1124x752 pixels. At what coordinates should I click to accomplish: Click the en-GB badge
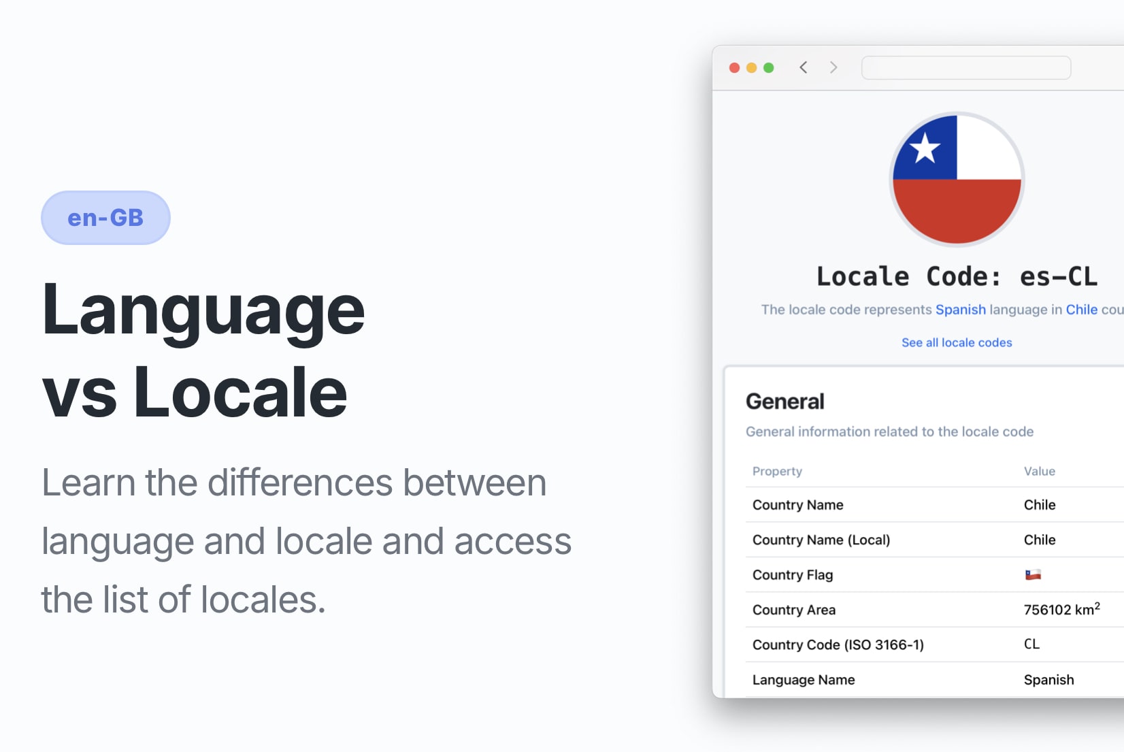click(105, 218)
